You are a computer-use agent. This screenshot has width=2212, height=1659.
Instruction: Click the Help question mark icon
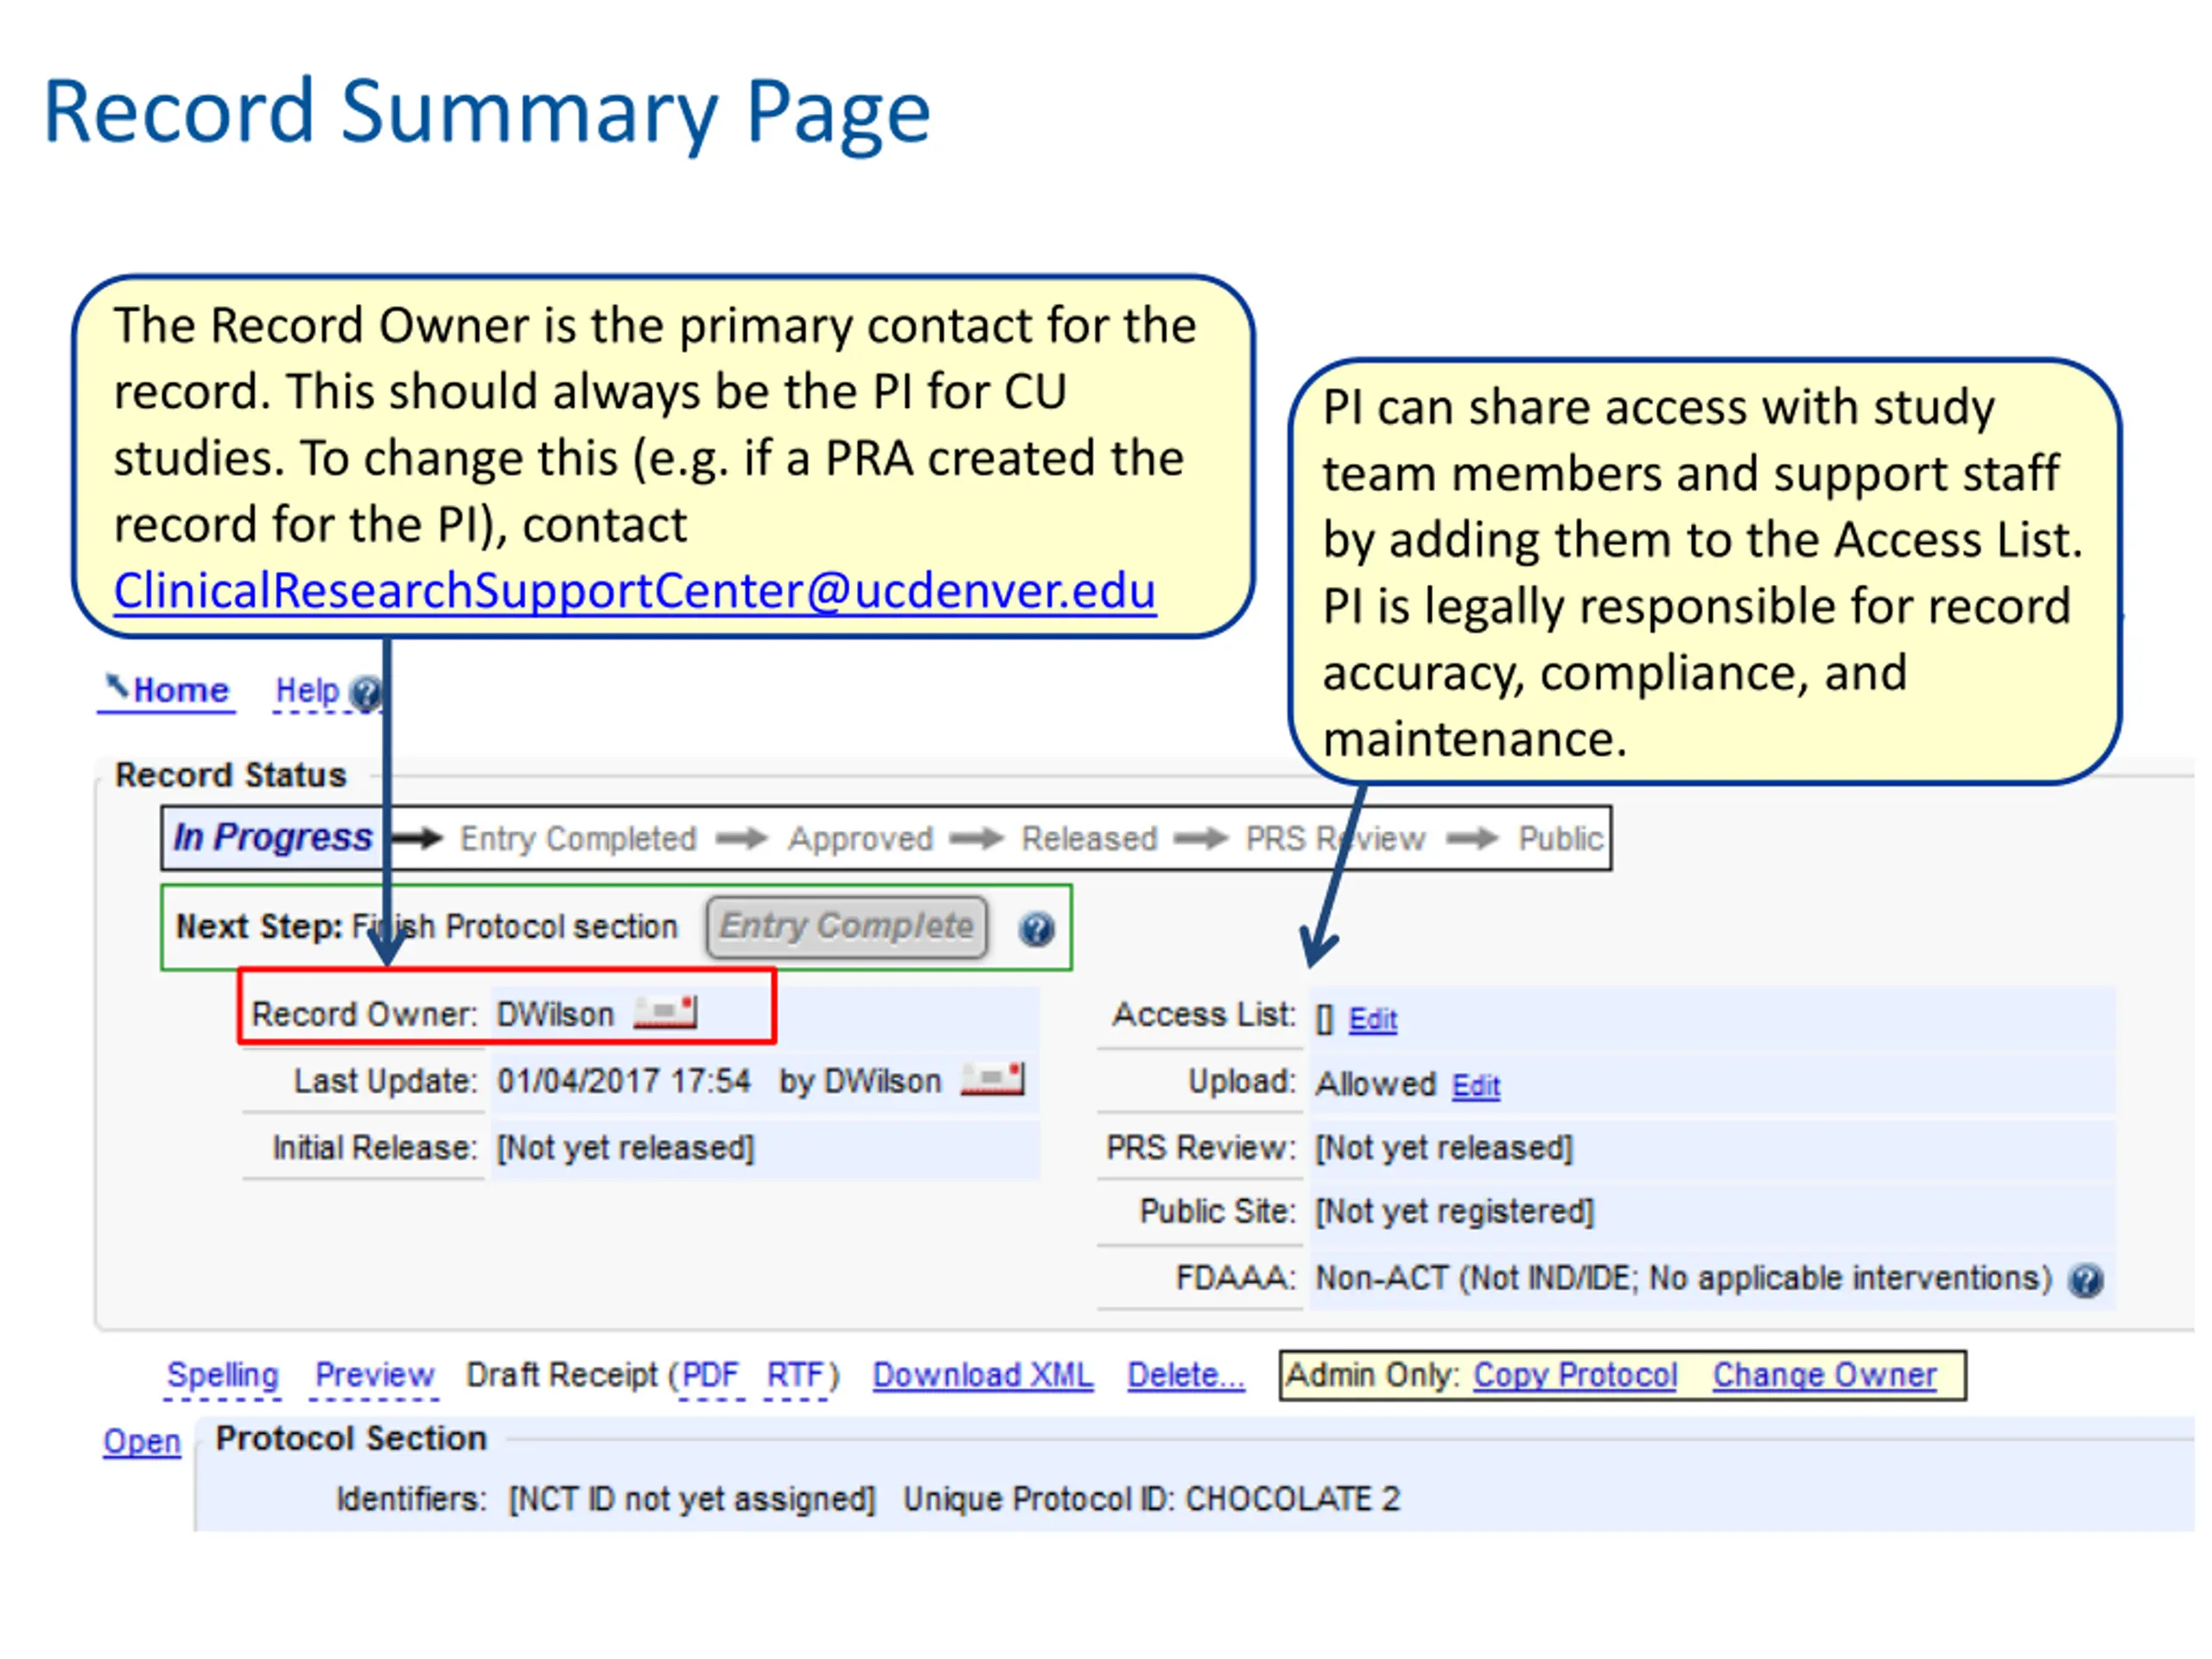point(366,693)
